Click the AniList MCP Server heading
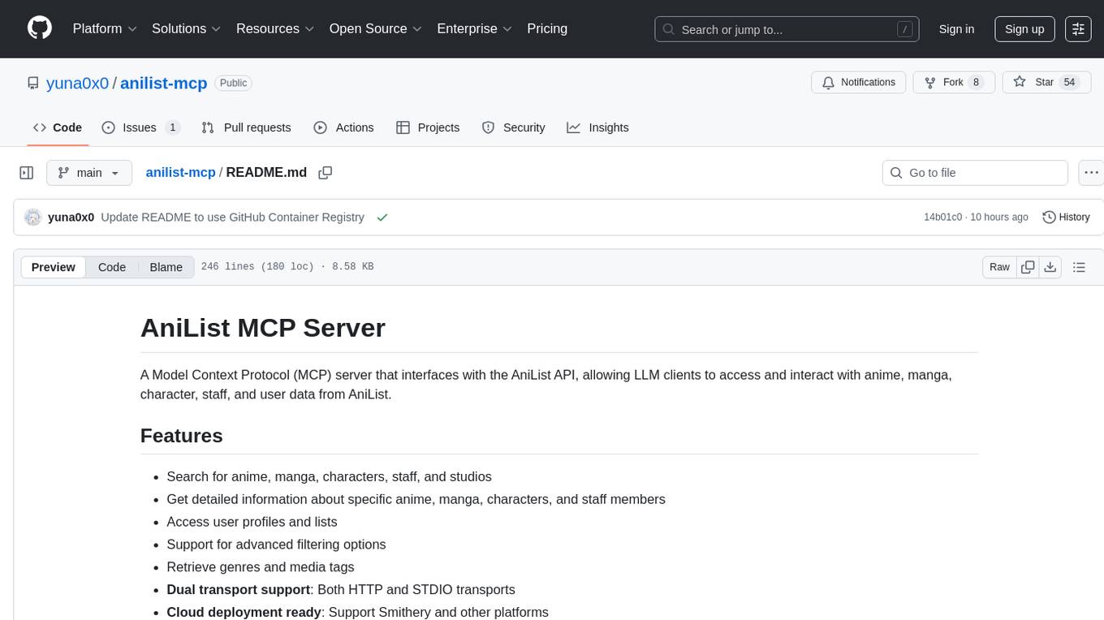1104x620 pixels. pyautogui.click(x=263, y=328)
